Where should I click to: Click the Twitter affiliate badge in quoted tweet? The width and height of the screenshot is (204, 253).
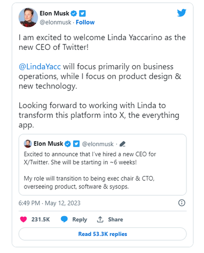(x=76, y=144)
